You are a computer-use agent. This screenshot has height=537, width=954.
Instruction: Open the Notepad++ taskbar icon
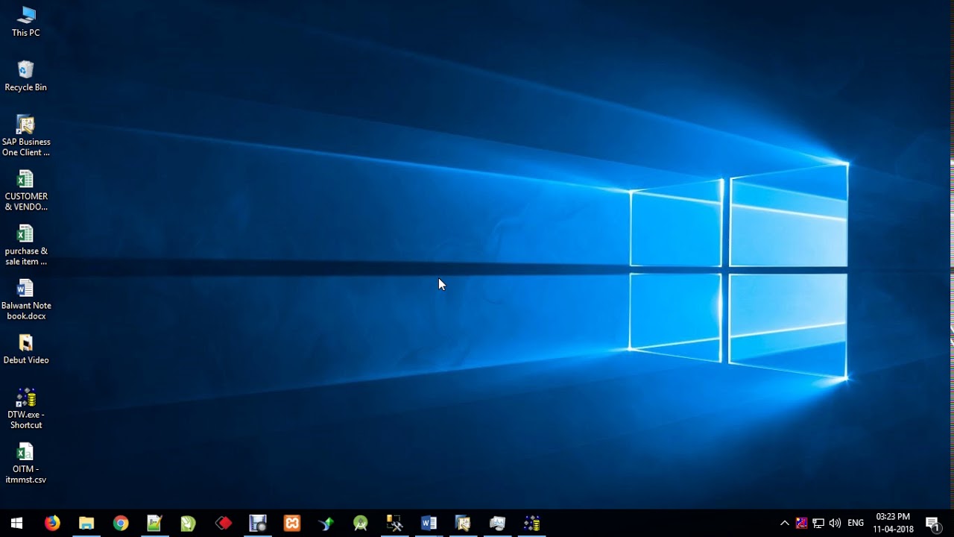coord(154,523)
